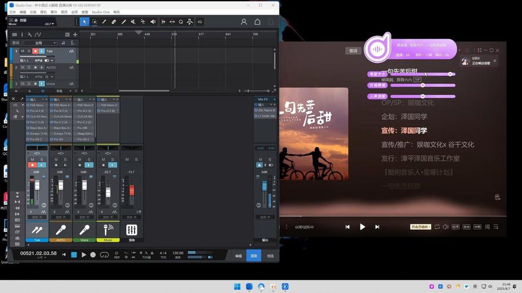Open the user account icon in Studio One
Viewport: 522px width, 293px height.
tap(244, 22)
